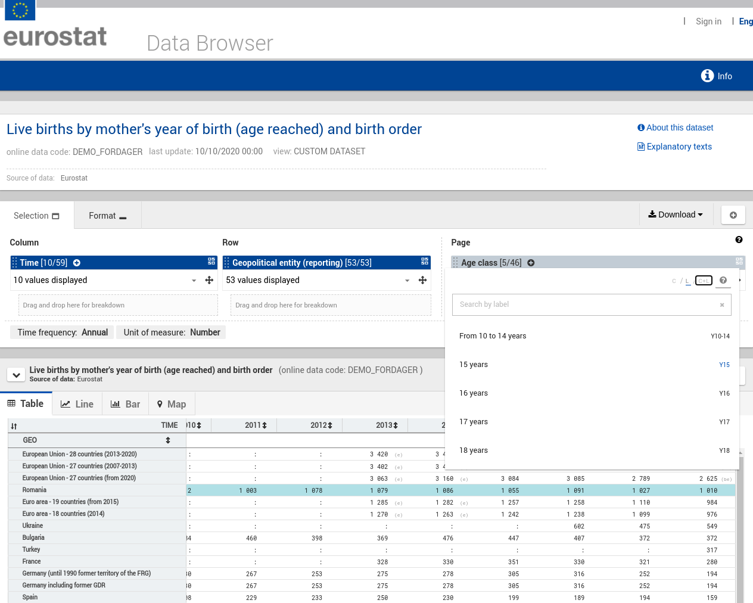Viewport: 753px width, 603px height.
Task: Switch label display to L mode
Action: click(x=687, y=281)
